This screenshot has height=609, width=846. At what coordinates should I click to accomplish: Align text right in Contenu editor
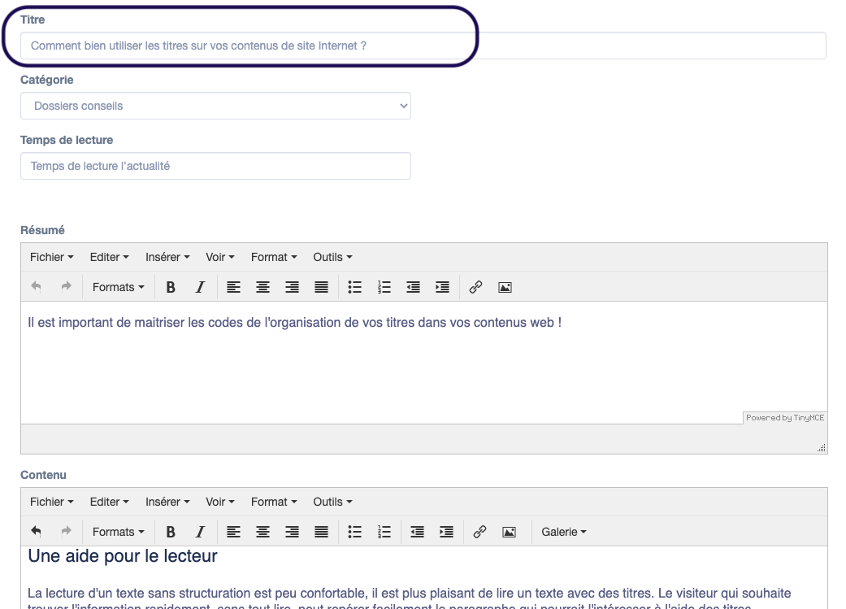[x=292, y=532]
